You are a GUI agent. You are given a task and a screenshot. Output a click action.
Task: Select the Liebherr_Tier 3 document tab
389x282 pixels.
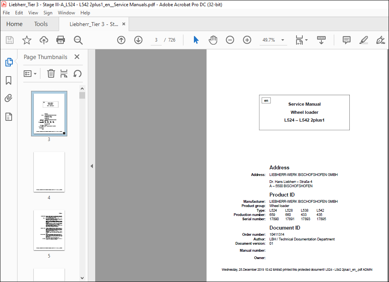(x=94, y=24)
